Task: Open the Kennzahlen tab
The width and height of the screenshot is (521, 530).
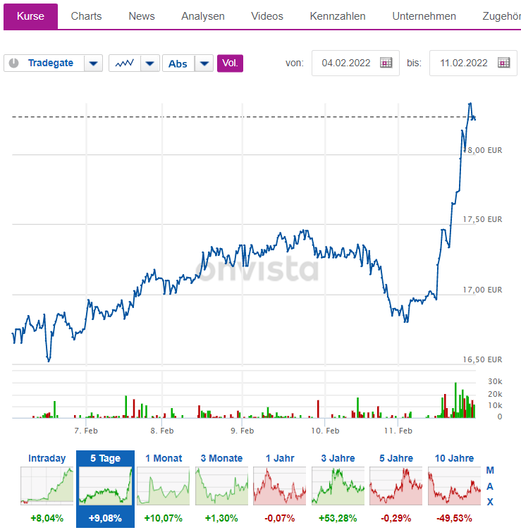Action: pos(338,16)
